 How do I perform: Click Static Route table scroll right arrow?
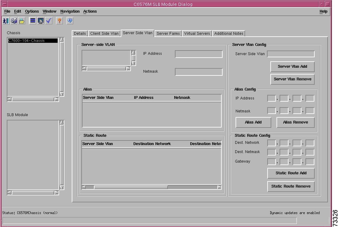[219, 187]
